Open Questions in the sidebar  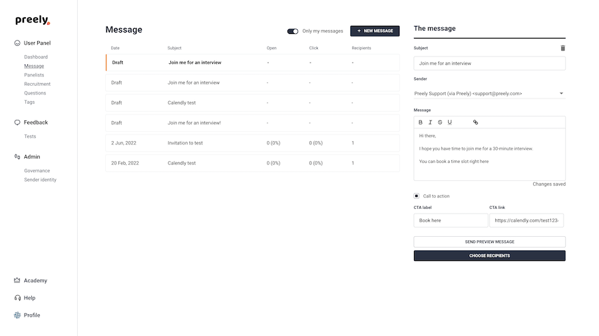(35, 93)
